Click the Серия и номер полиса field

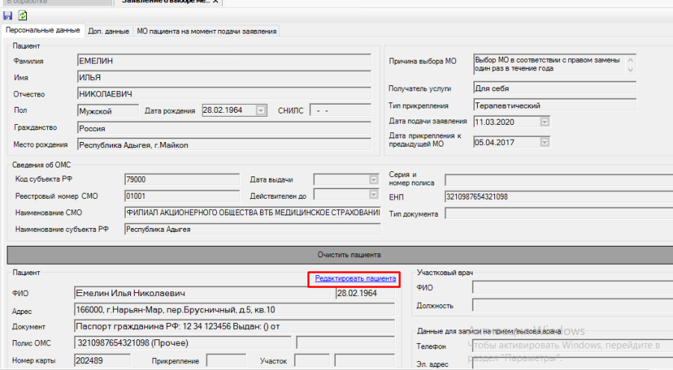[559, 179]
